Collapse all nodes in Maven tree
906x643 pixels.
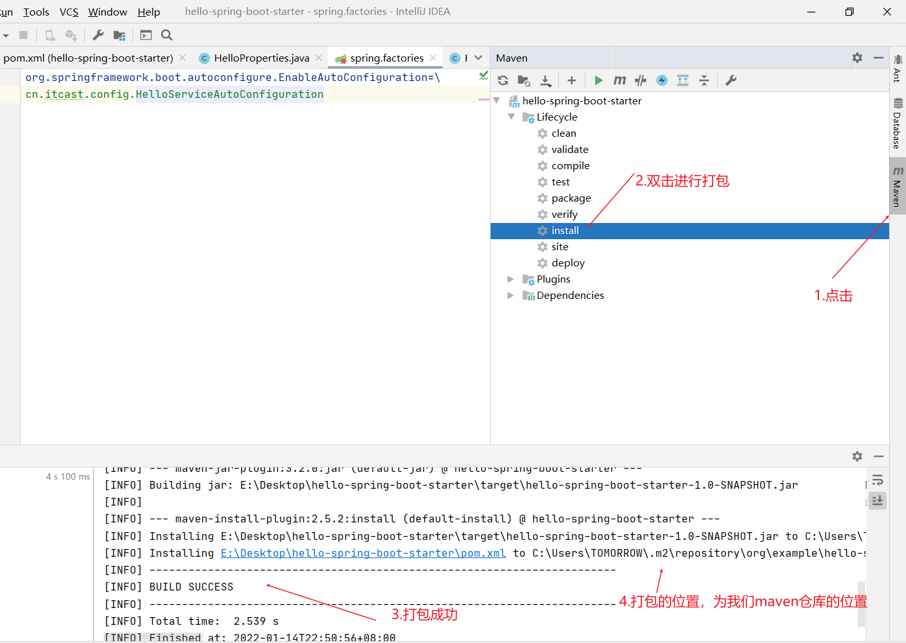click(704, 80)
